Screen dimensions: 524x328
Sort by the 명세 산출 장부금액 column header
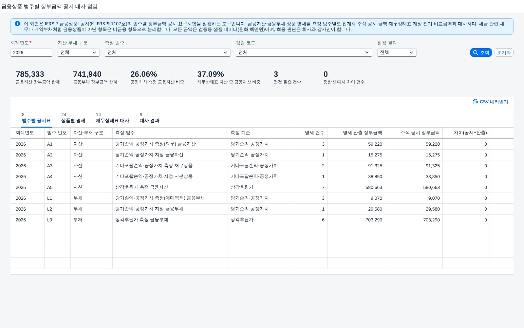click(356, 133)
